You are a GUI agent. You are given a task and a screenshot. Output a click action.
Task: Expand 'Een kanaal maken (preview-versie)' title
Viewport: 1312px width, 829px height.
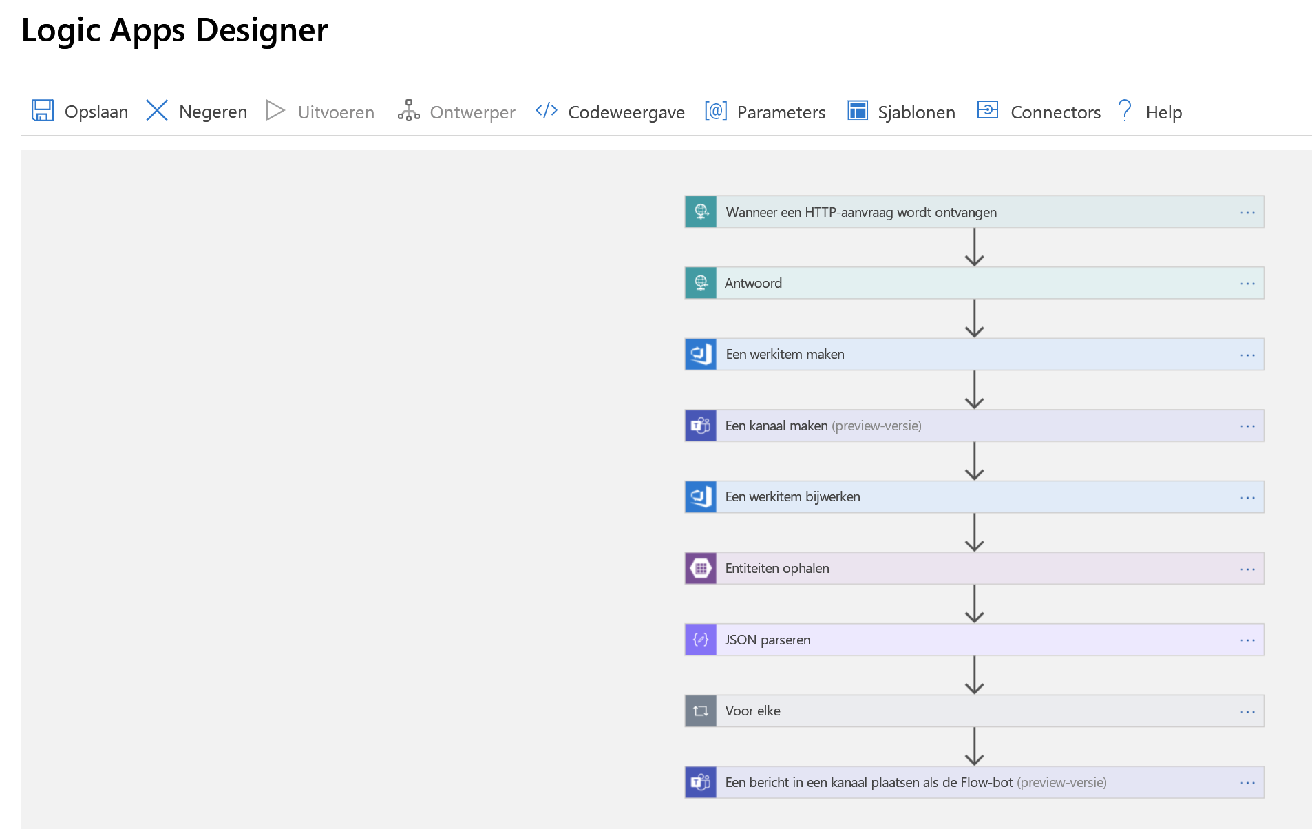(x=823, y=426)
